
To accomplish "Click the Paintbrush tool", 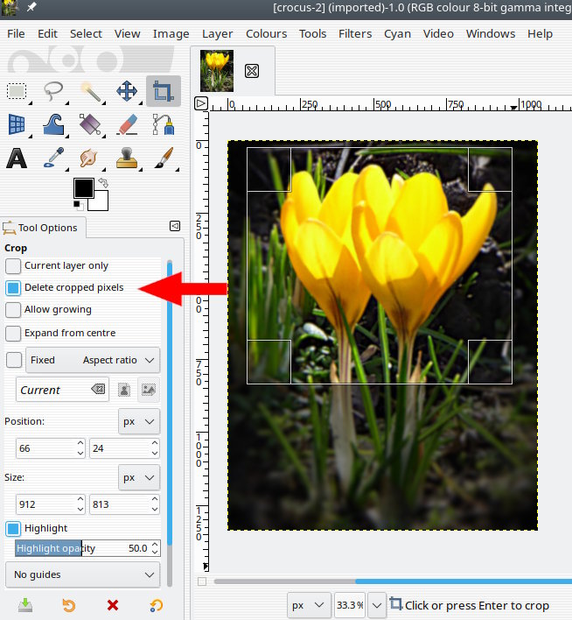I will (x=164, y=159).
